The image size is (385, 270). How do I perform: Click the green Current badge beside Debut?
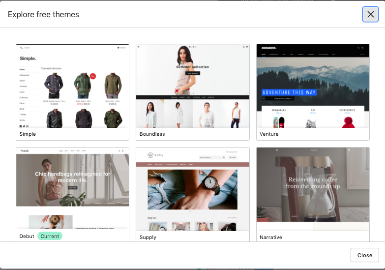[50, 236]
